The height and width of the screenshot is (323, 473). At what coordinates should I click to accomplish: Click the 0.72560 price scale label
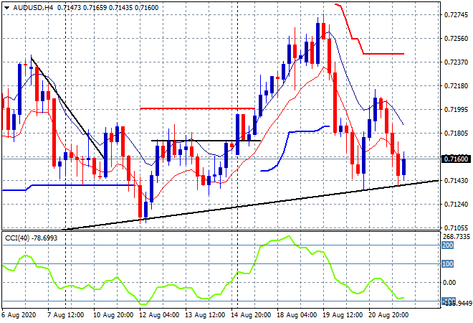click(456, 38)
